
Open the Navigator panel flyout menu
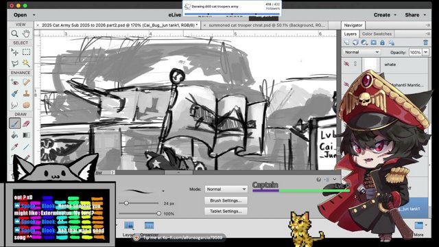pyautogui.click(x=428, y=25)
